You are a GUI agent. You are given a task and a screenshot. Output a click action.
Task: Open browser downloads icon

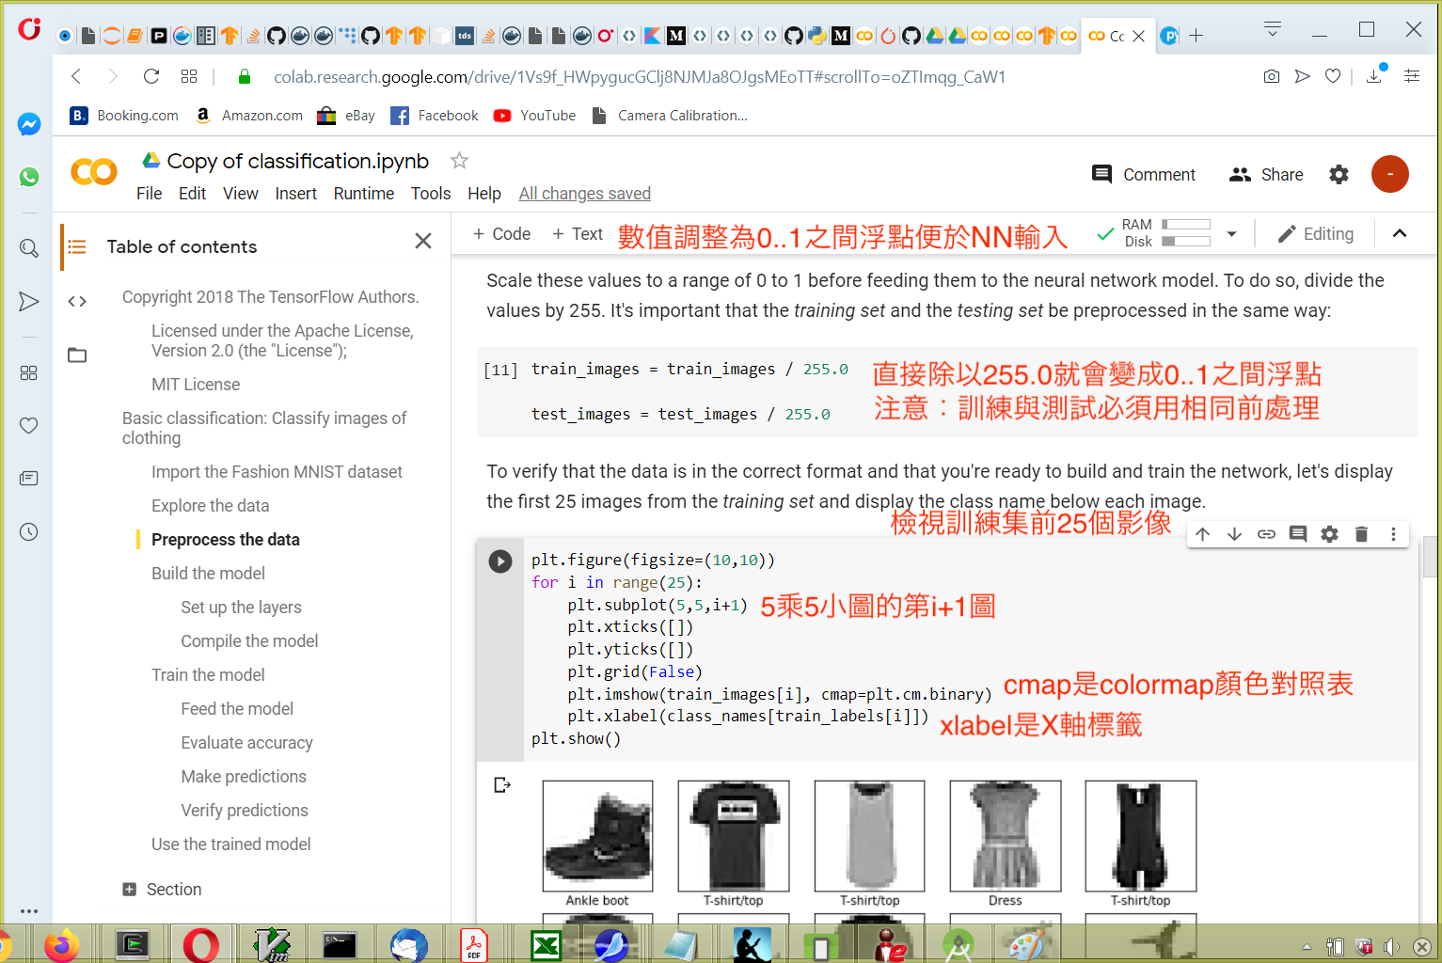1374,76
